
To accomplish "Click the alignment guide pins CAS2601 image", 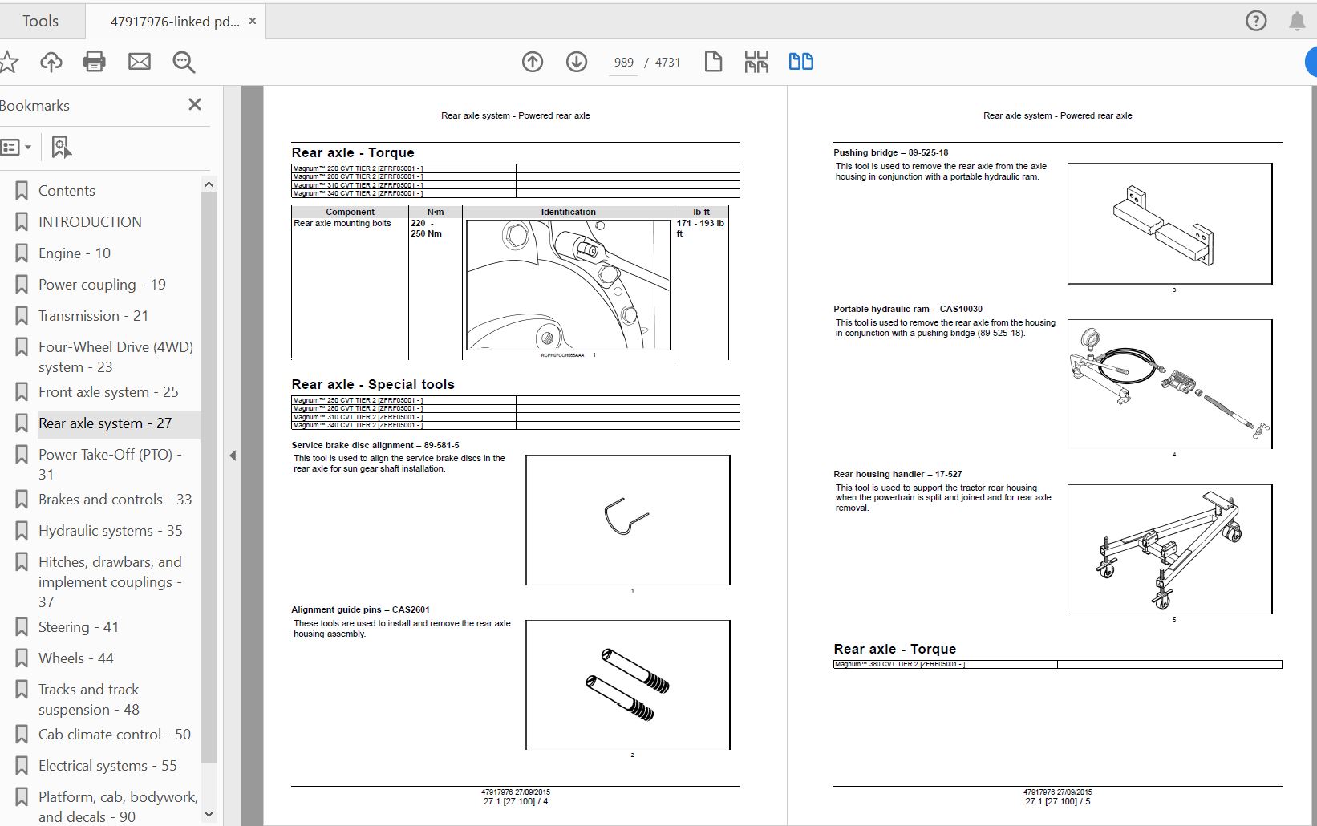I will point(628,685).
